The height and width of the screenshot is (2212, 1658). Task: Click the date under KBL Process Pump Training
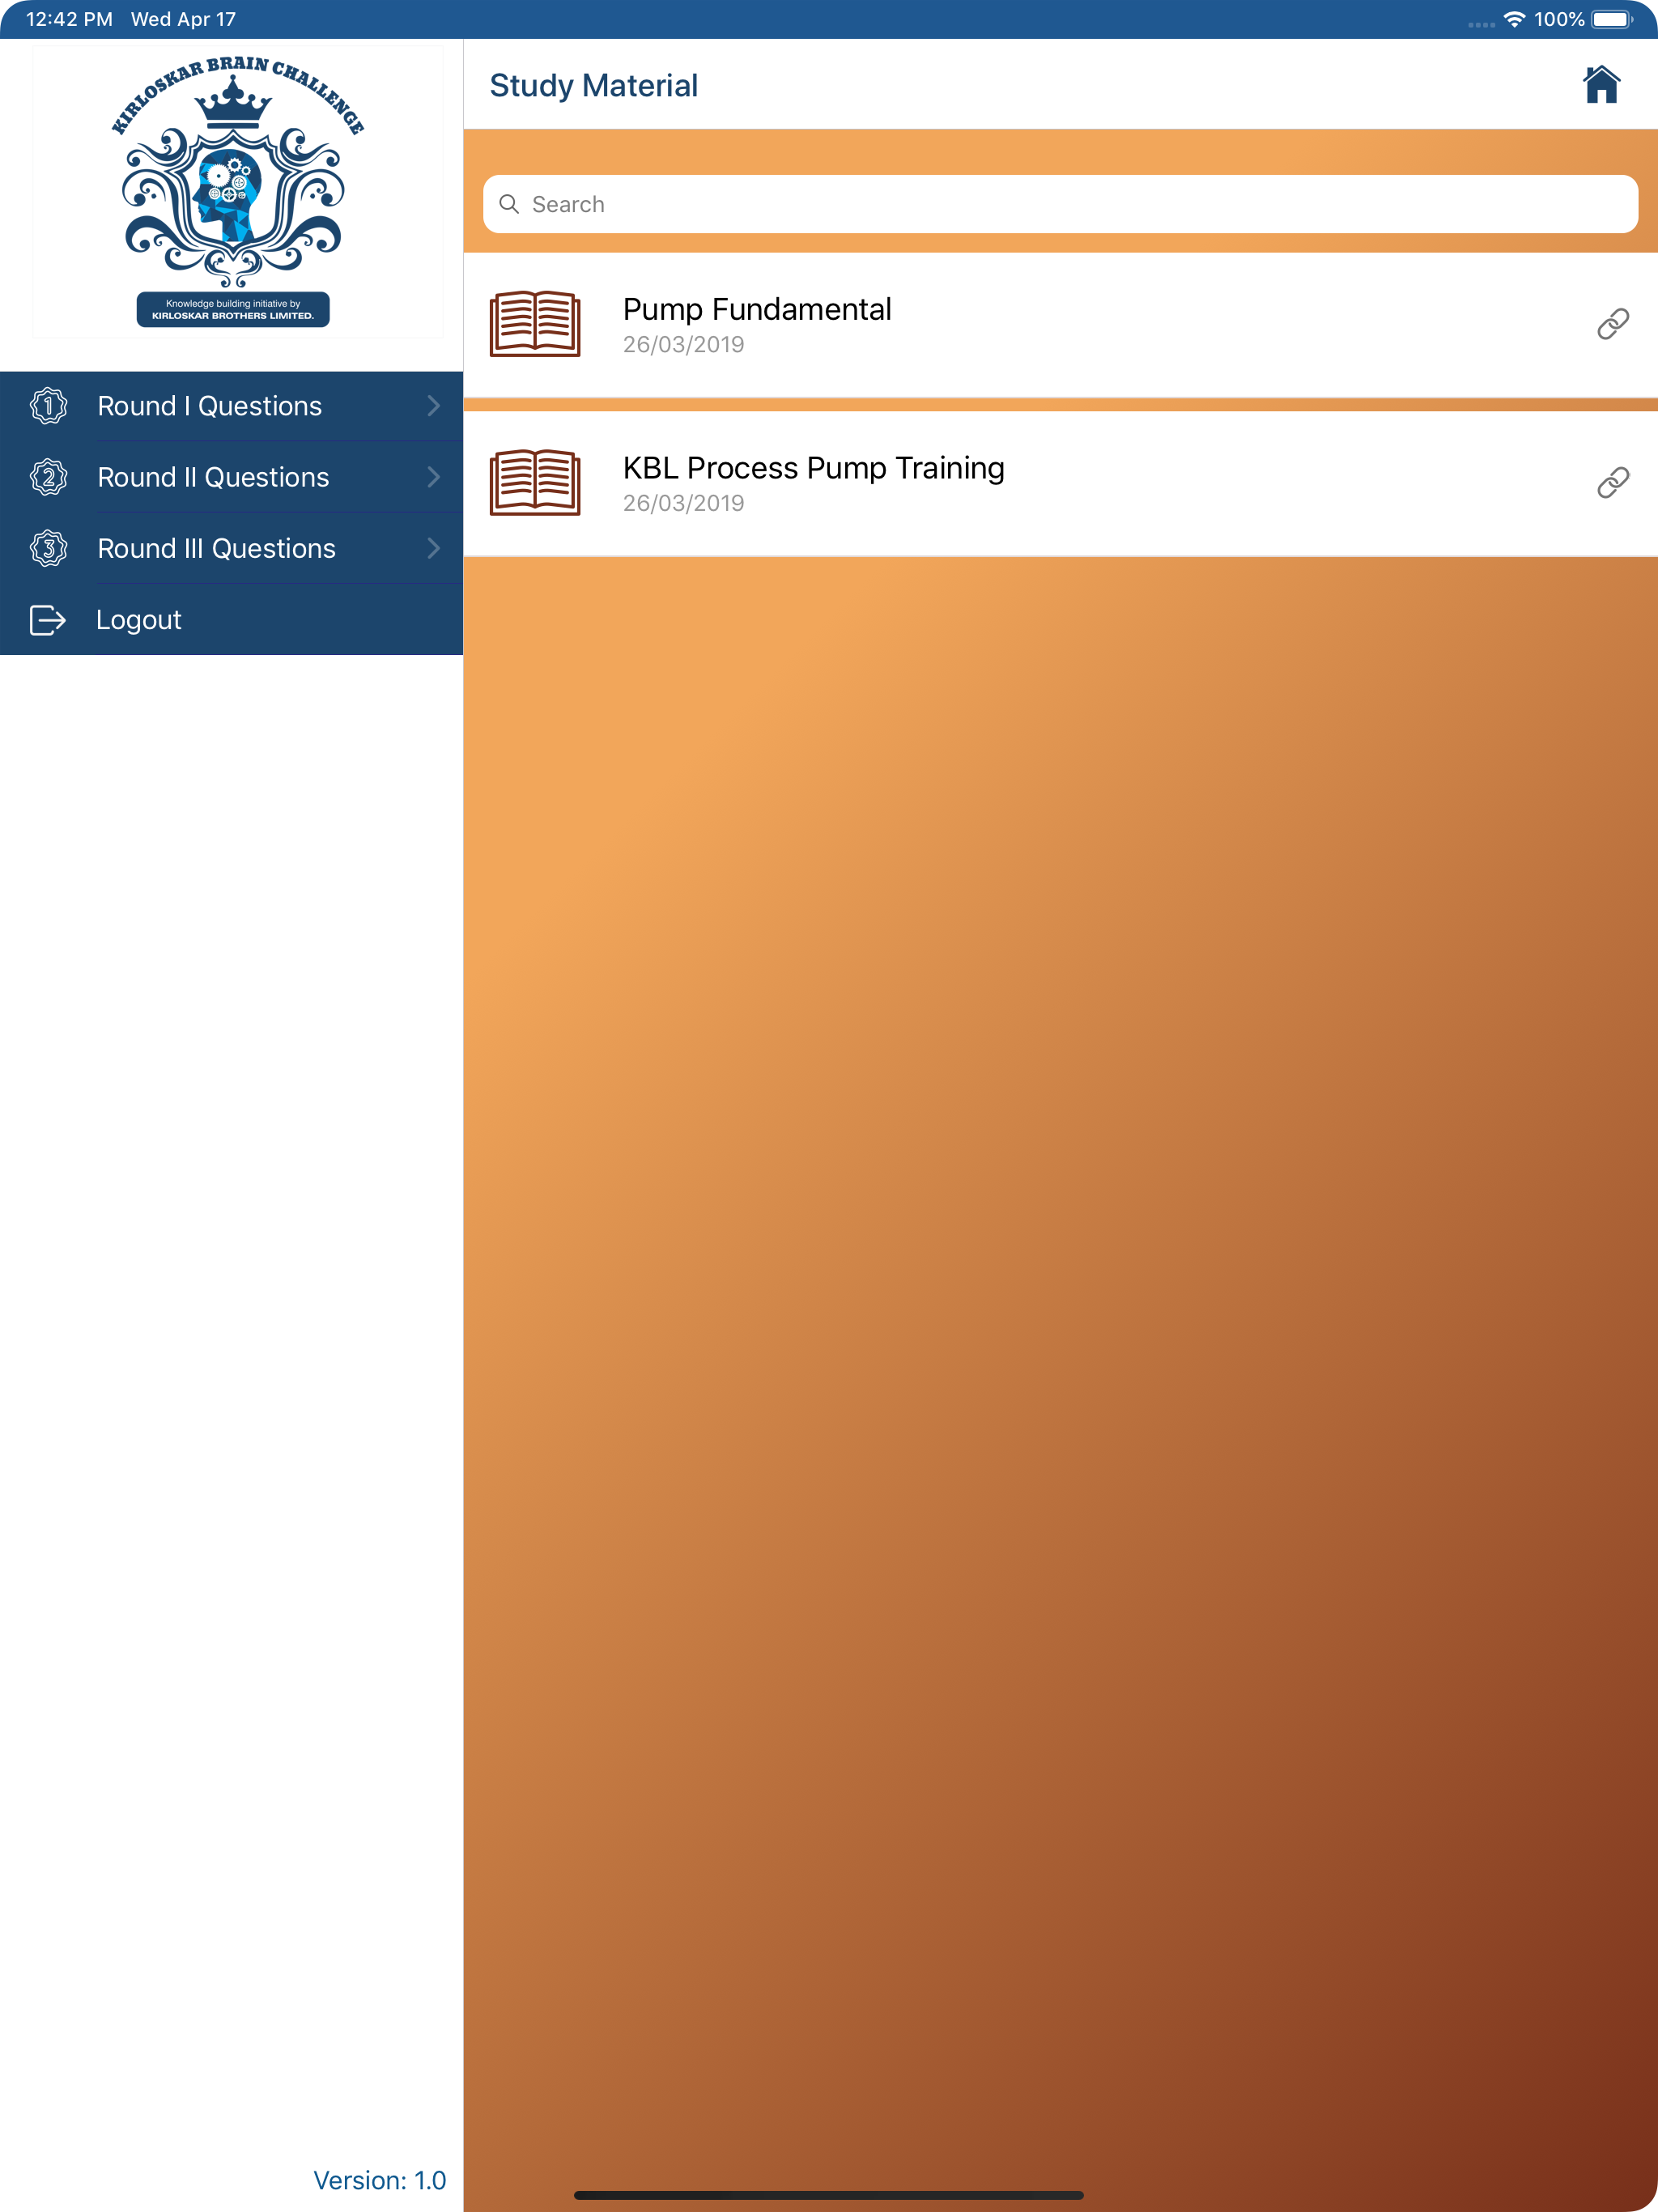click(x=683, y=504)
